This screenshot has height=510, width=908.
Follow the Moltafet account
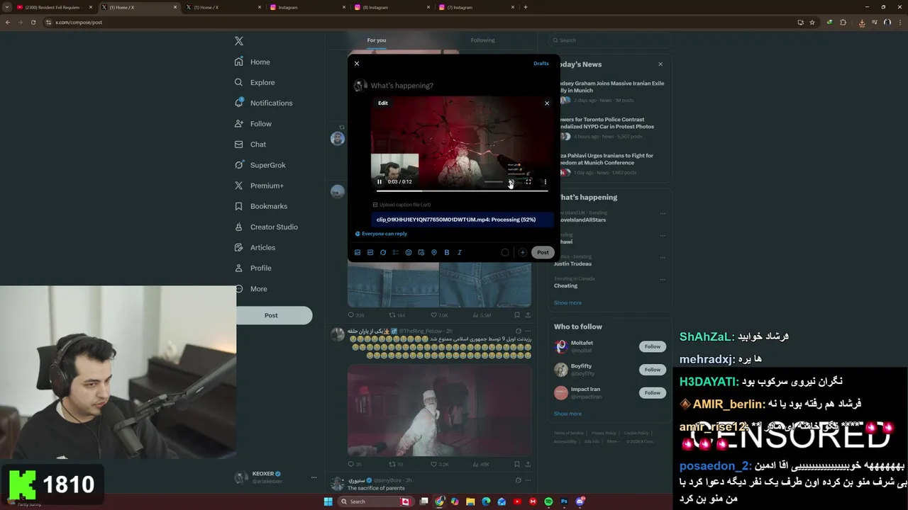click(653, 346)
